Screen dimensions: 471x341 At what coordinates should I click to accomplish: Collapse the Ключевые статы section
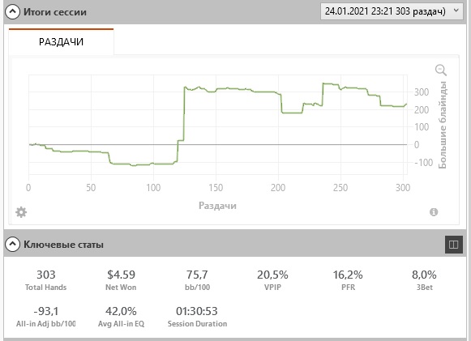(12, 244)
